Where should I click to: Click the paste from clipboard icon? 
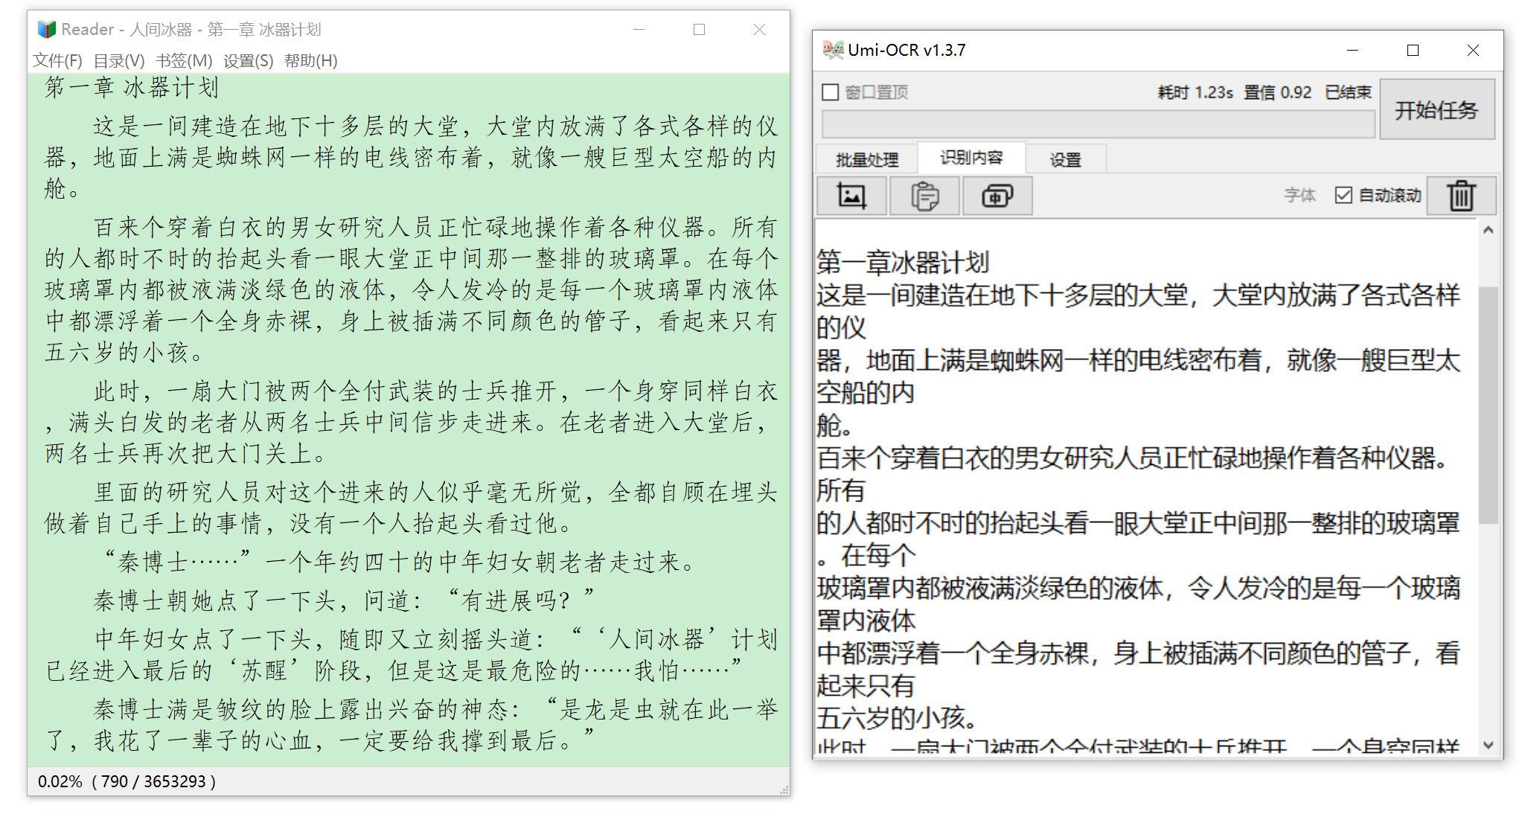point(924,196)
